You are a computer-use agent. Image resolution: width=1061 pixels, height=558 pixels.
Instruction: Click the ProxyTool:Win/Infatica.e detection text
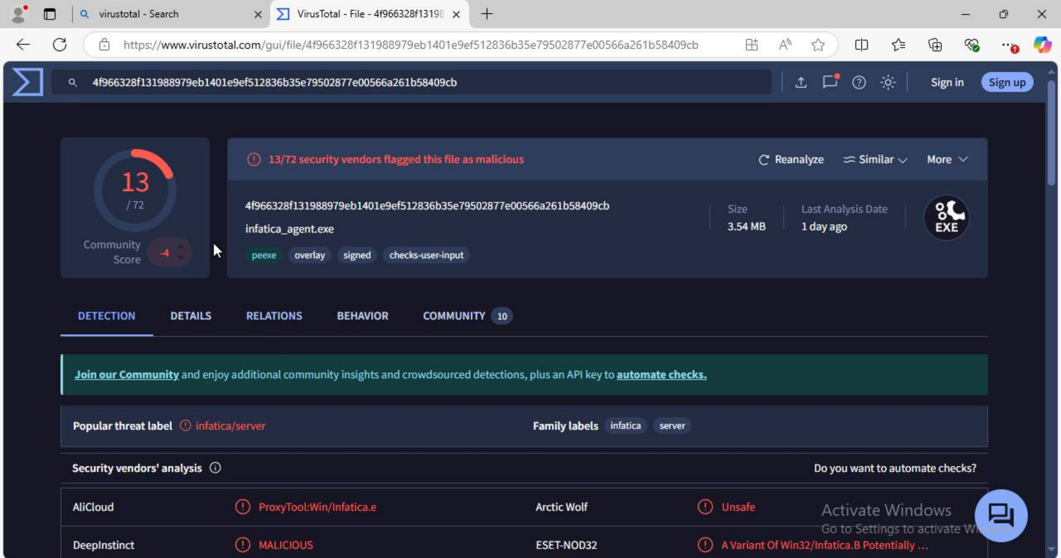pos(317,507)
